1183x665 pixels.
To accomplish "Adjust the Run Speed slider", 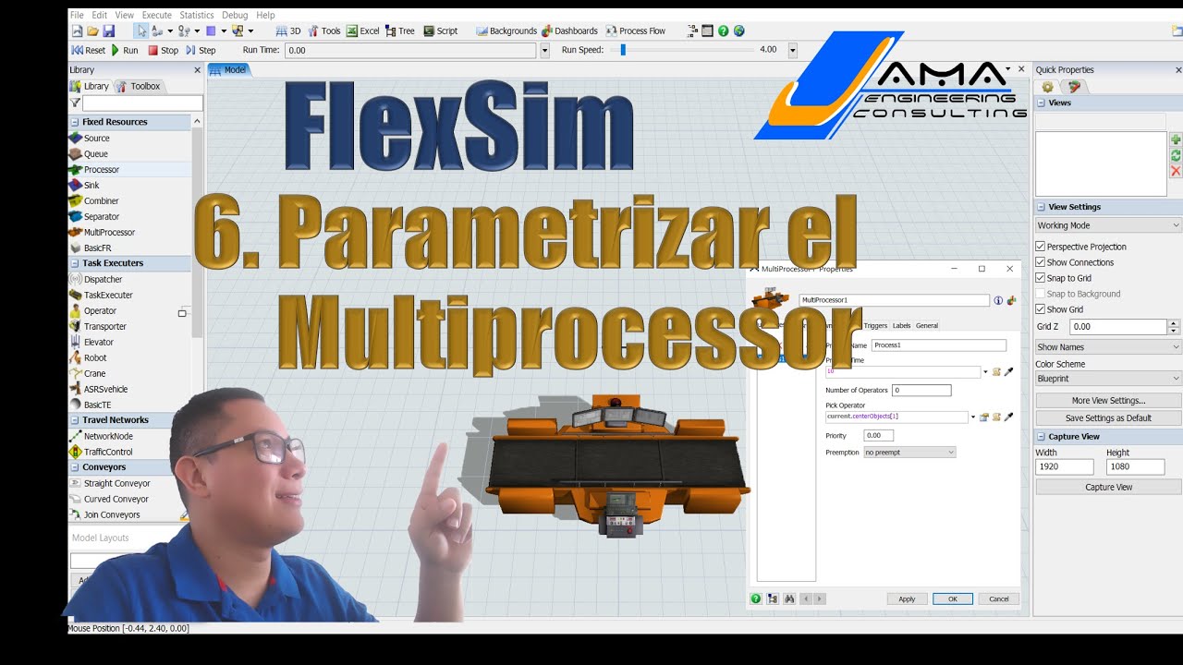I will 623,50.
